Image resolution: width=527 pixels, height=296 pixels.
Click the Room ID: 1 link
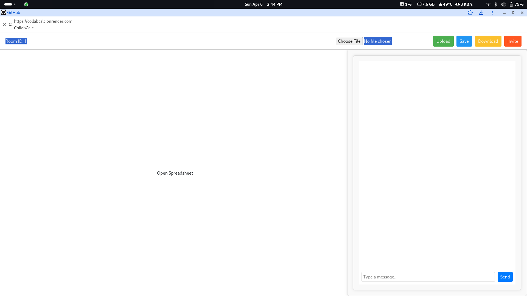[x=16, y=41]
